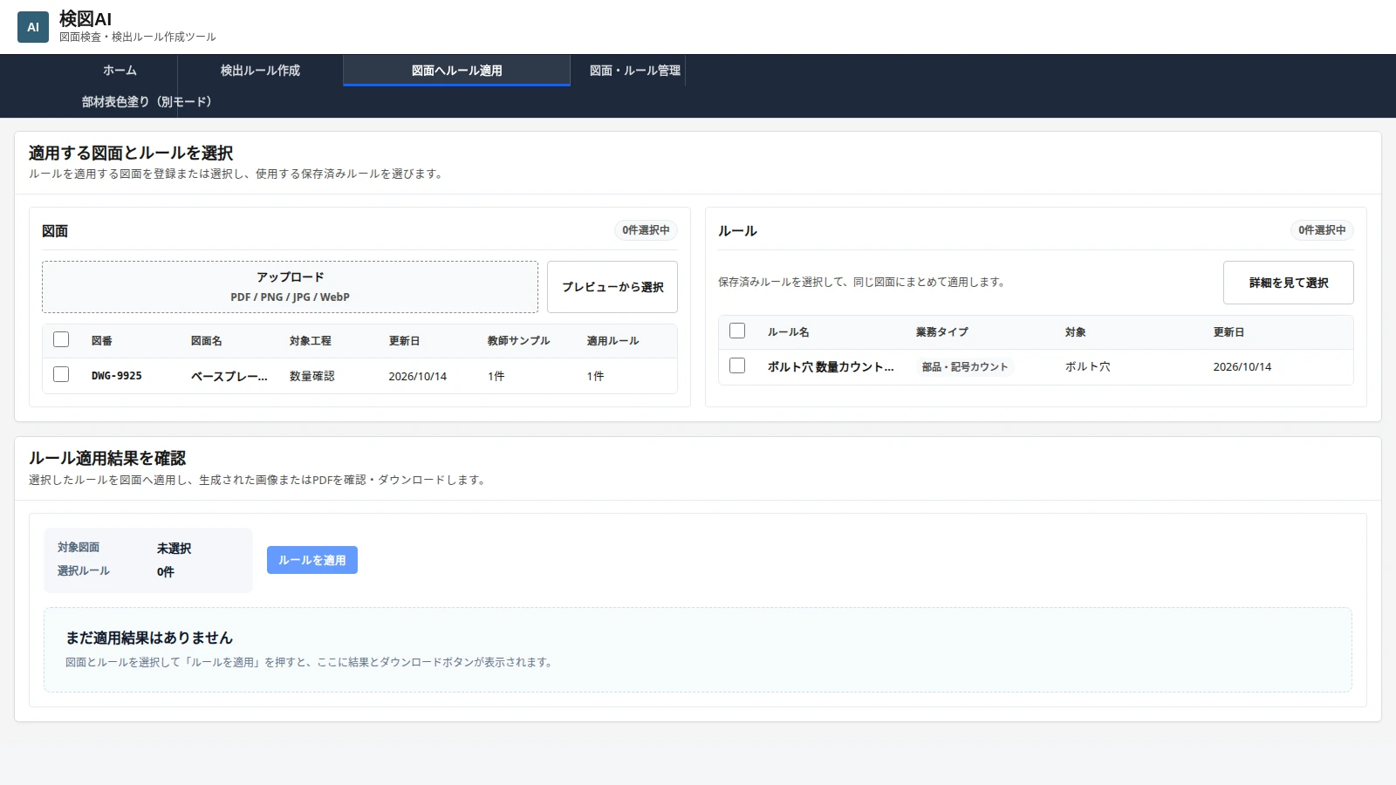Click the プレビューから選択 button

612,287
